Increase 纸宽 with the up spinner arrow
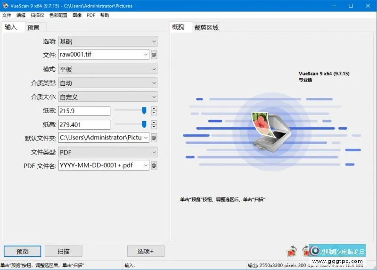 [x=154, y=109]
